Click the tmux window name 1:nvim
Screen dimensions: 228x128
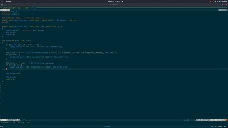107,126
